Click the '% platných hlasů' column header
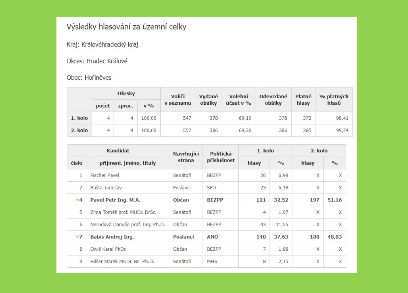This screenshot has height=293, width=408. click(x=334, y=100)
